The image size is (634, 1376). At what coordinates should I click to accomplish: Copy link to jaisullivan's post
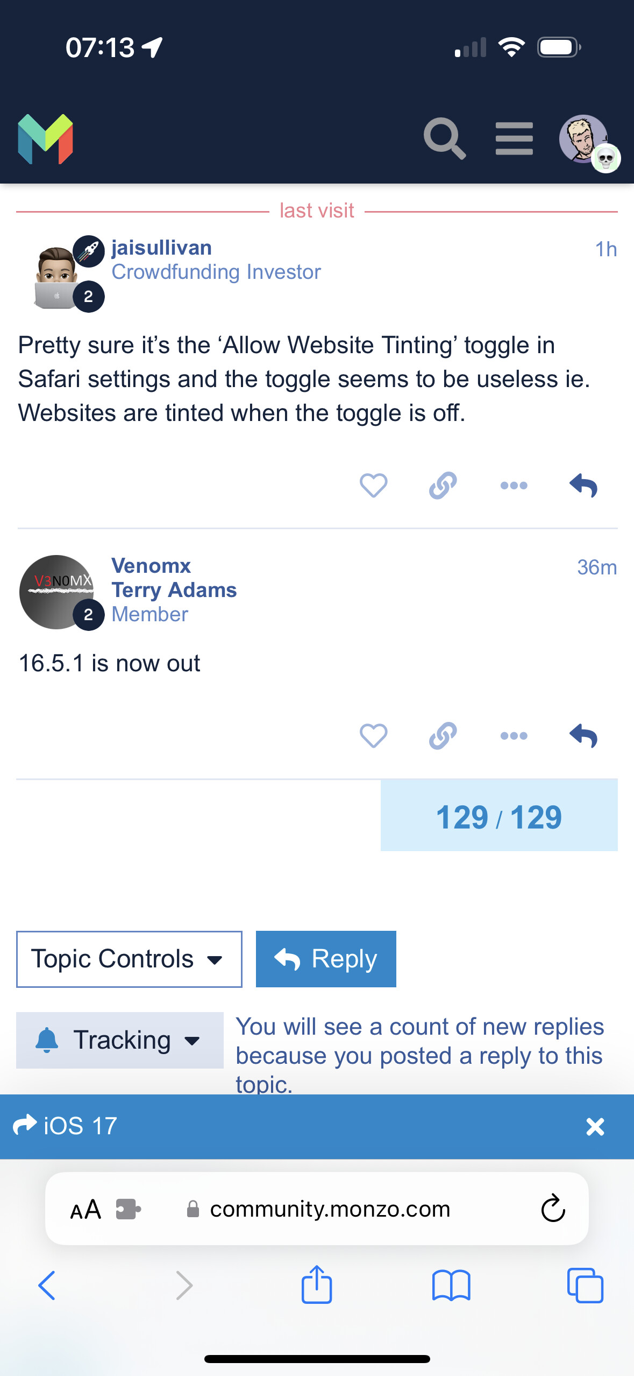tap(443, 485)
